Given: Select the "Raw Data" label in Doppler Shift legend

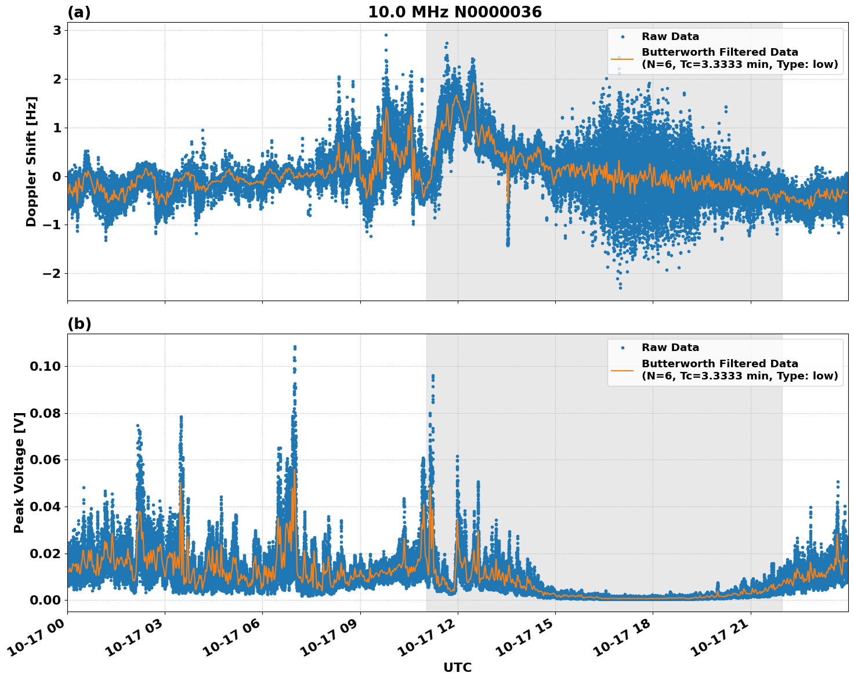Looking at the screenshot, I should point(670,37).
